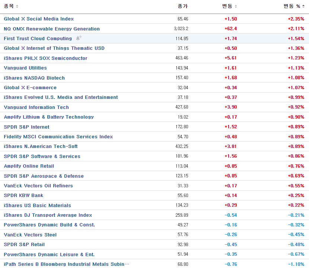Viewport: 309px width, 271px height.
Task: Select percent change +0.22%
Action: pyautogui.click(x=296, y=205)
